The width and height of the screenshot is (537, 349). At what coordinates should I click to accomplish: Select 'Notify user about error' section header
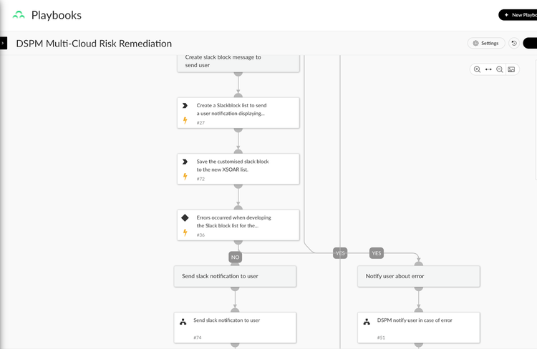[x=419, y=276]
